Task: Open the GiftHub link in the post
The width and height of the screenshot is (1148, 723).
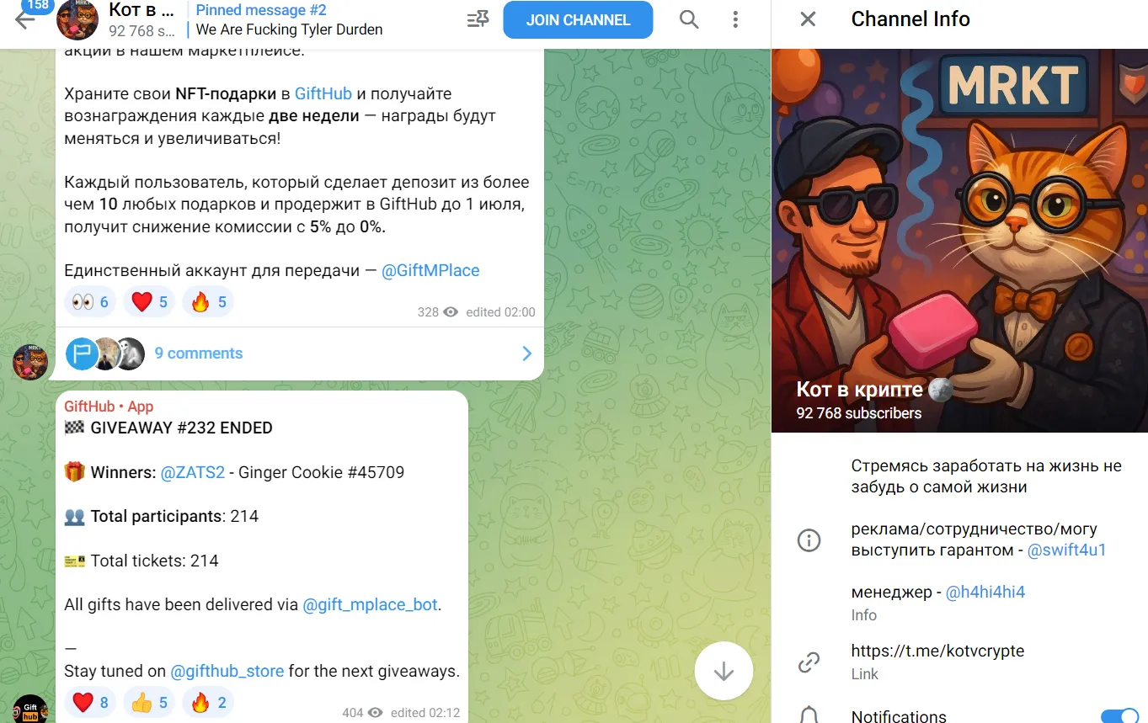Action: tap(323, 93)
